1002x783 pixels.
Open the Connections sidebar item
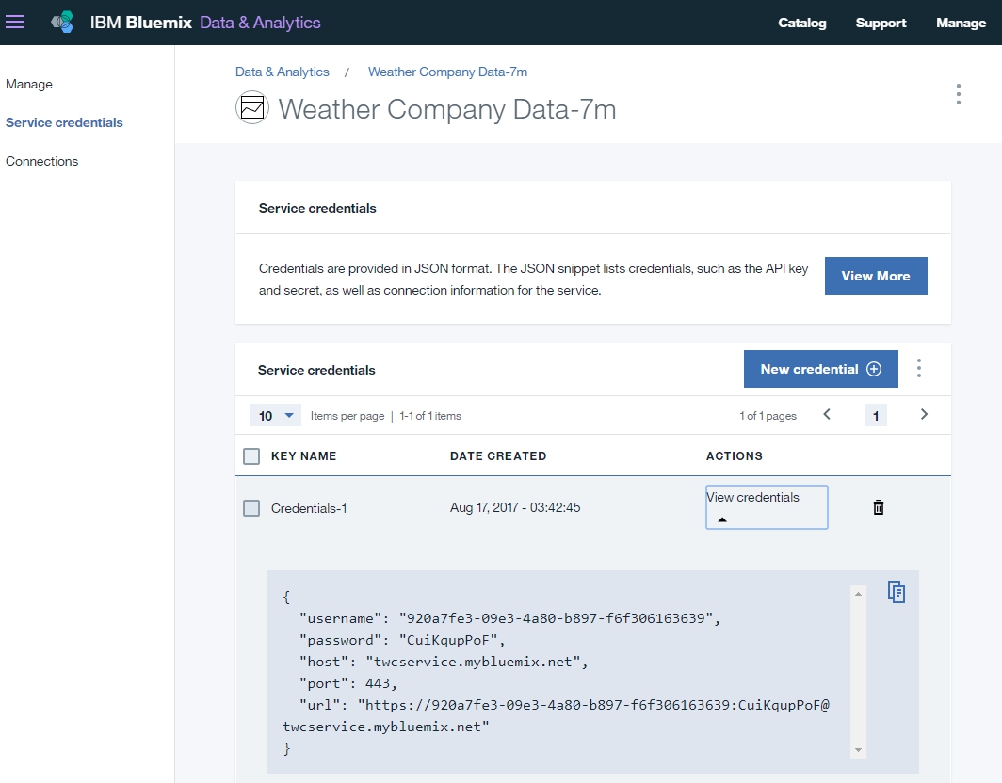pos(41,162)
